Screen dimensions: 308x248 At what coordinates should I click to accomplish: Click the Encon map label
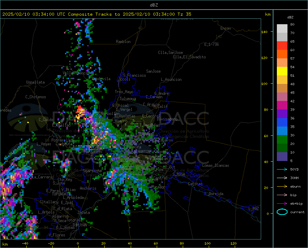click(x=226, y=28)
